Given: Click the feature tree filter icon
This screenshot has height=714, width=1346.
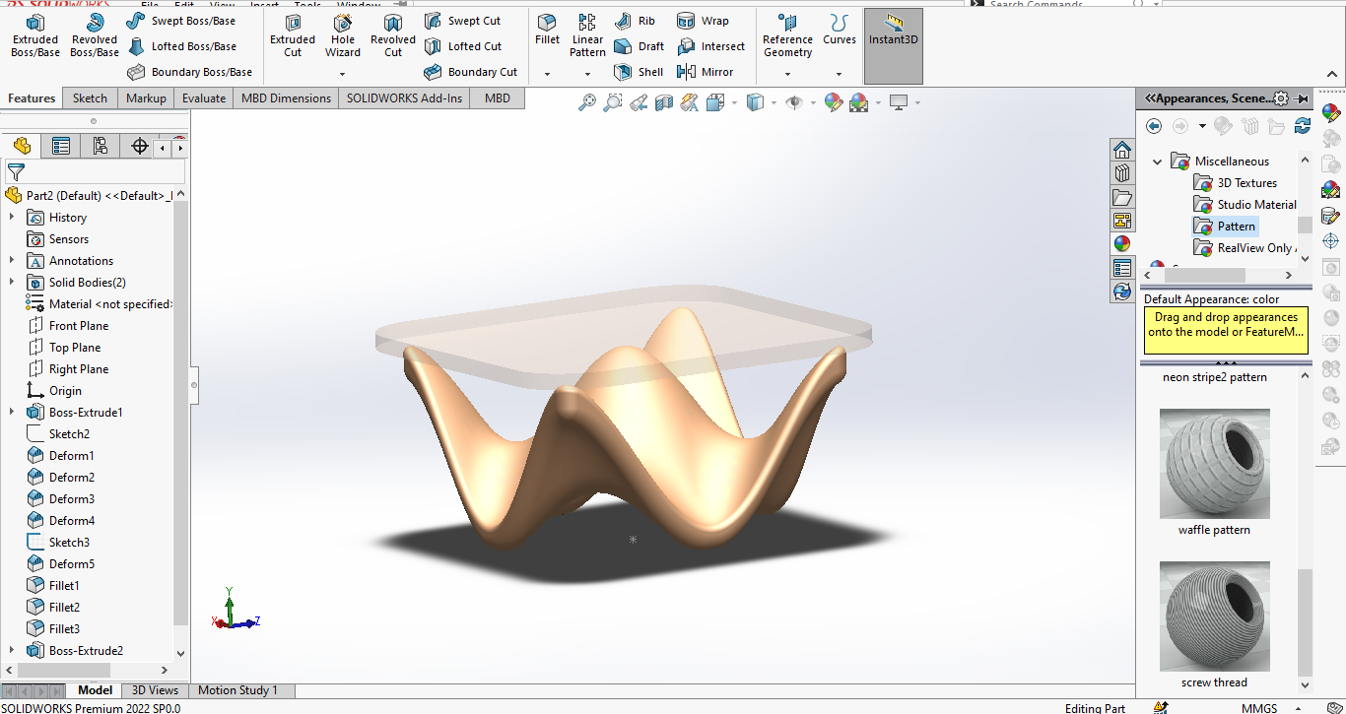Looking at the screenshot, I should tap(16, 172).
